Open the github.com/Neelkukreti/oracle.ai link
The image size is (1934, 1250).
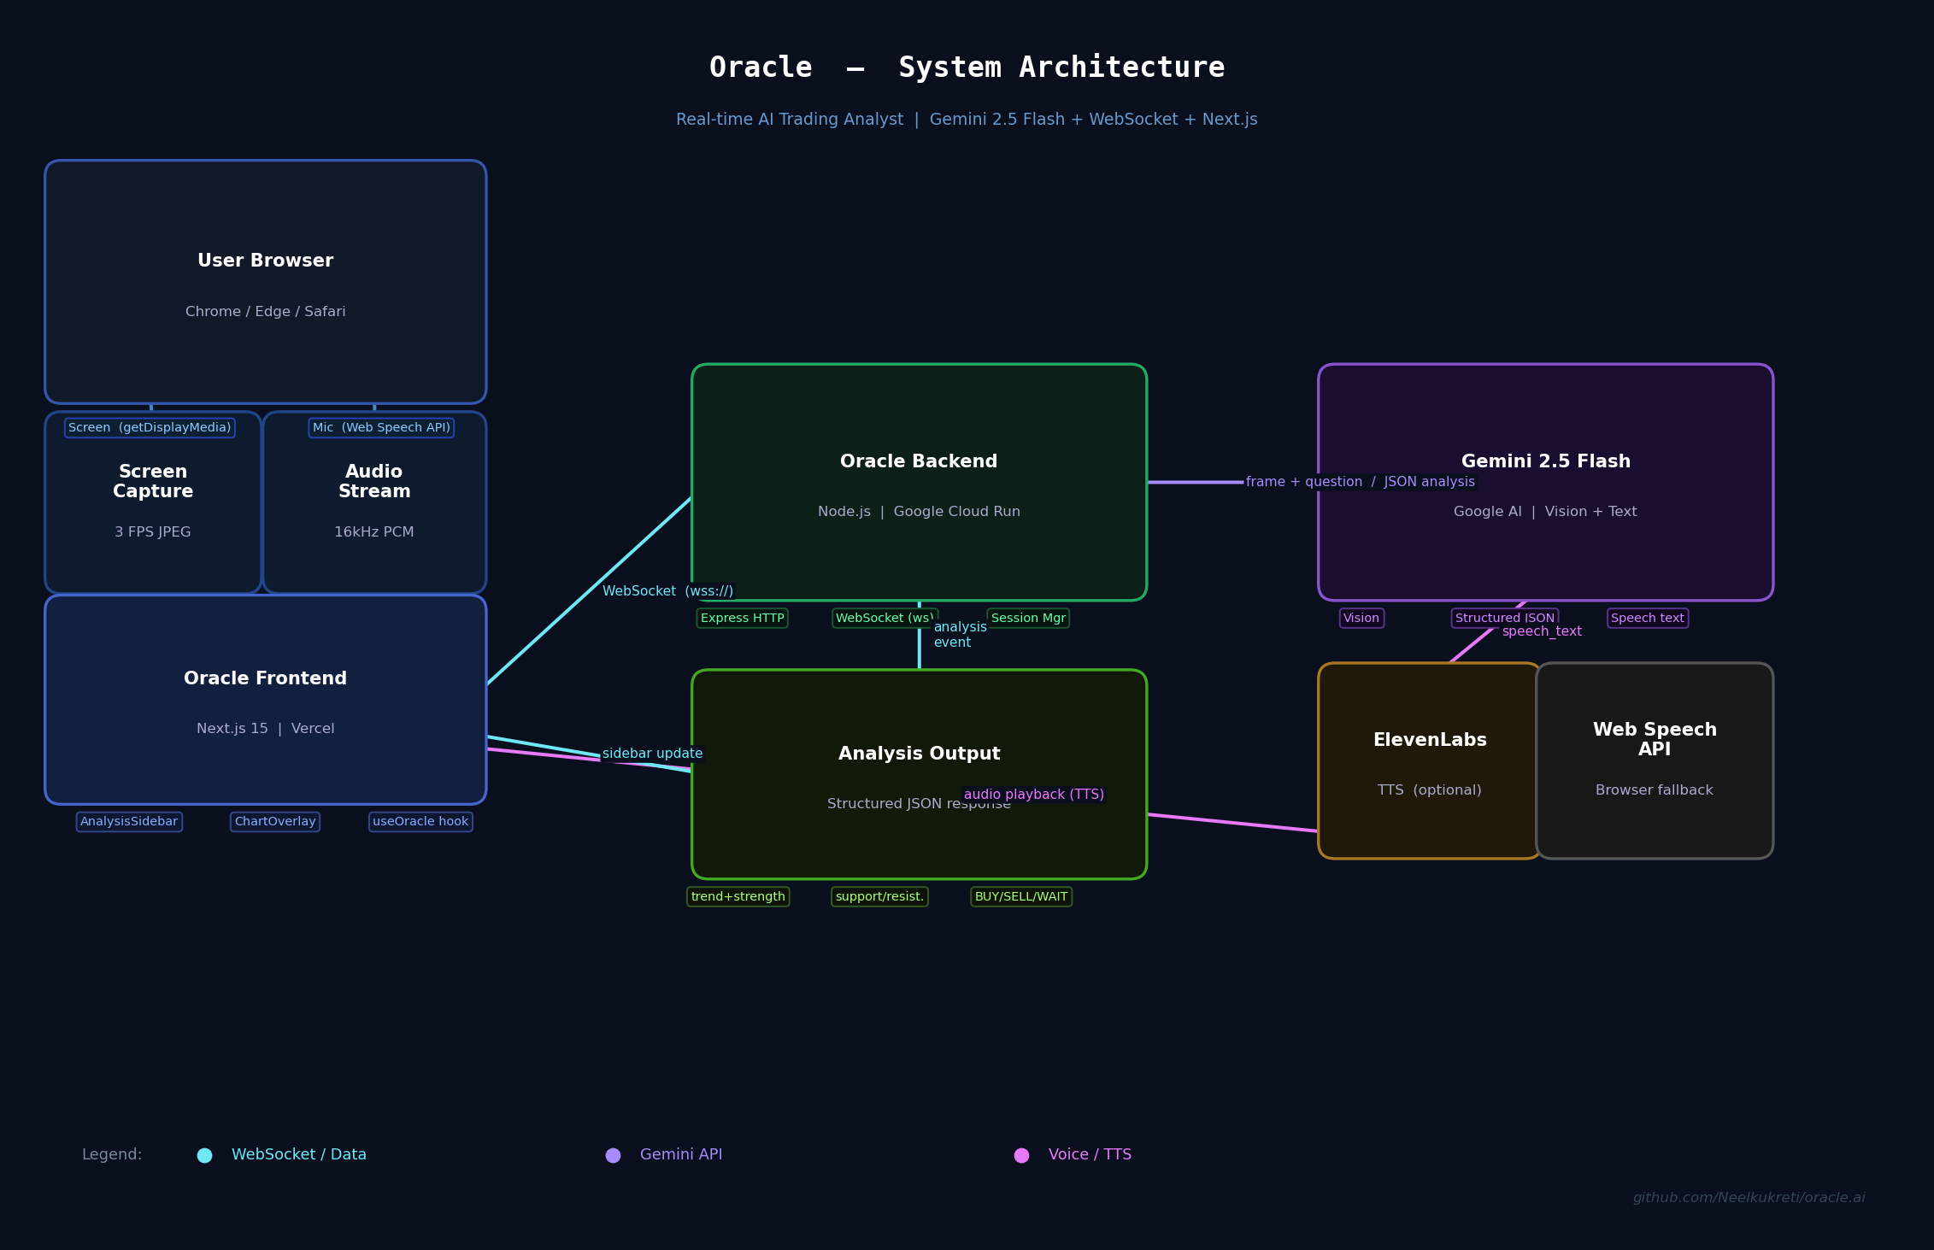click(1749, 1198)
